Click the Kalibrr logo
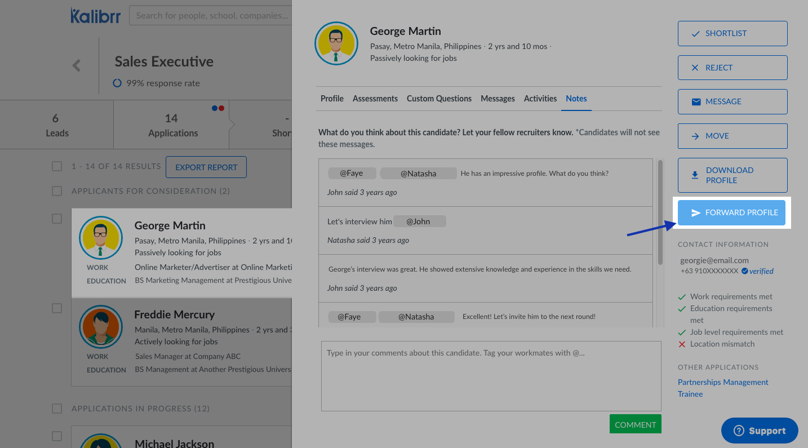The height and width of the screenshot is (448, 808). tap(95, 16)
